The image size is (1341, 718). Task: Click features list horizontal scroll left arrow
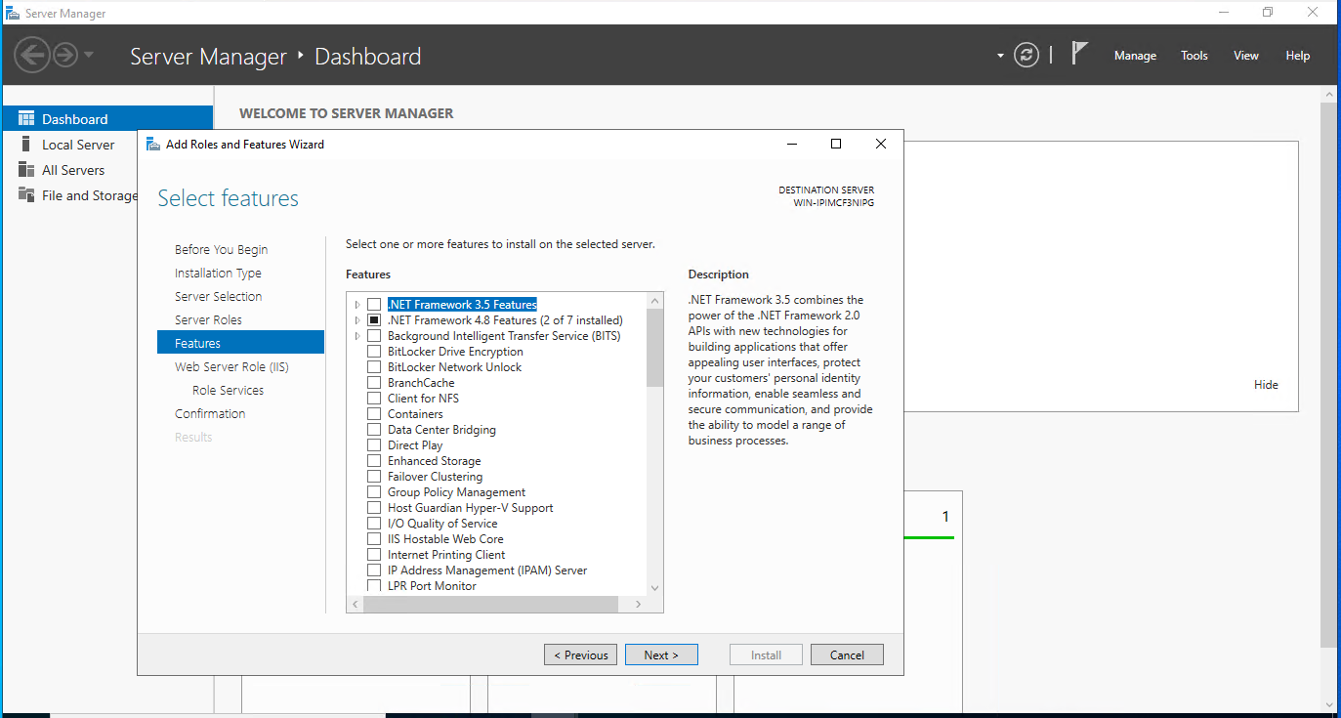[x=356, y=605]
